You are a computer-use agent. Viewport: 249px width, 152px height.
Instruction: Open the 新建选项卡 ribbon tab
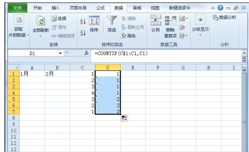179,8
